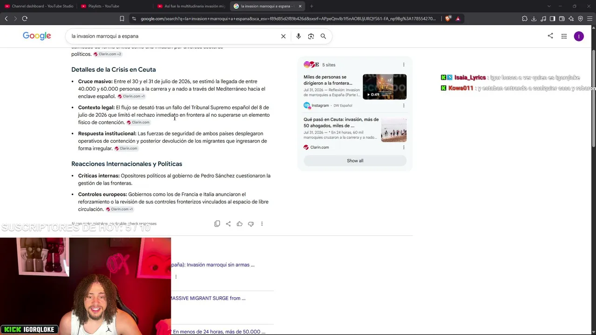This screenshot has height=335, width=596.
Task: Open more options under AI overview
Action: 262,224
